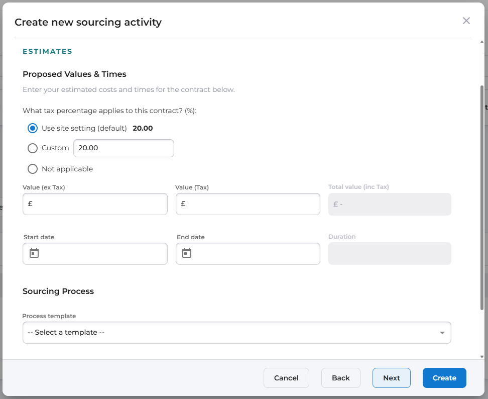Open the Process template dropdown
The image size is (488, 399).
pyautogui.click(x=236, y=333)
